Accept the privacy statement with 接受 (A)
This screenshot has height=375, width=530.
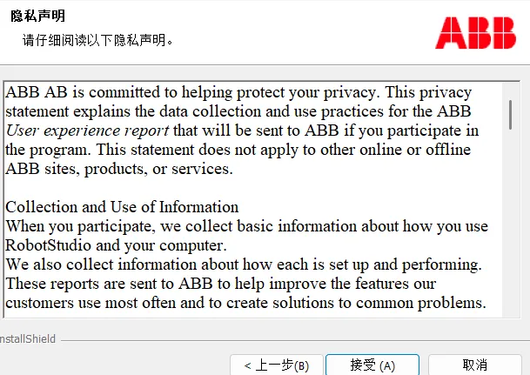372,365
